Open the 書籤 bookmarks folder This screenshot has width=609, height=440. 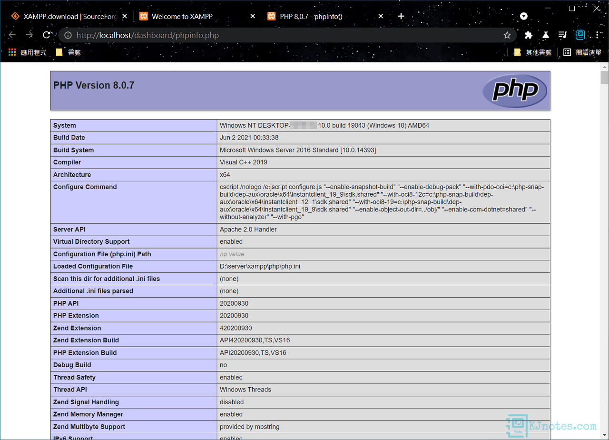(69, 52)
